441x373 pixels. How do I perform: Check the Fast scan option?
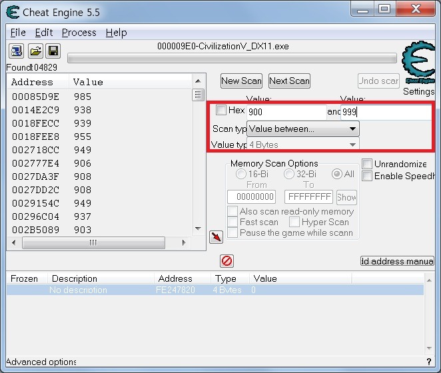(232, 222)
